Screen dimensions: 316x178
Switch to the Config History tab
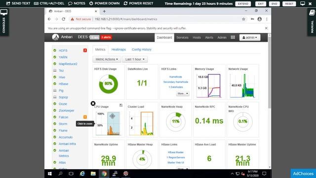click(x=142, y=49)
